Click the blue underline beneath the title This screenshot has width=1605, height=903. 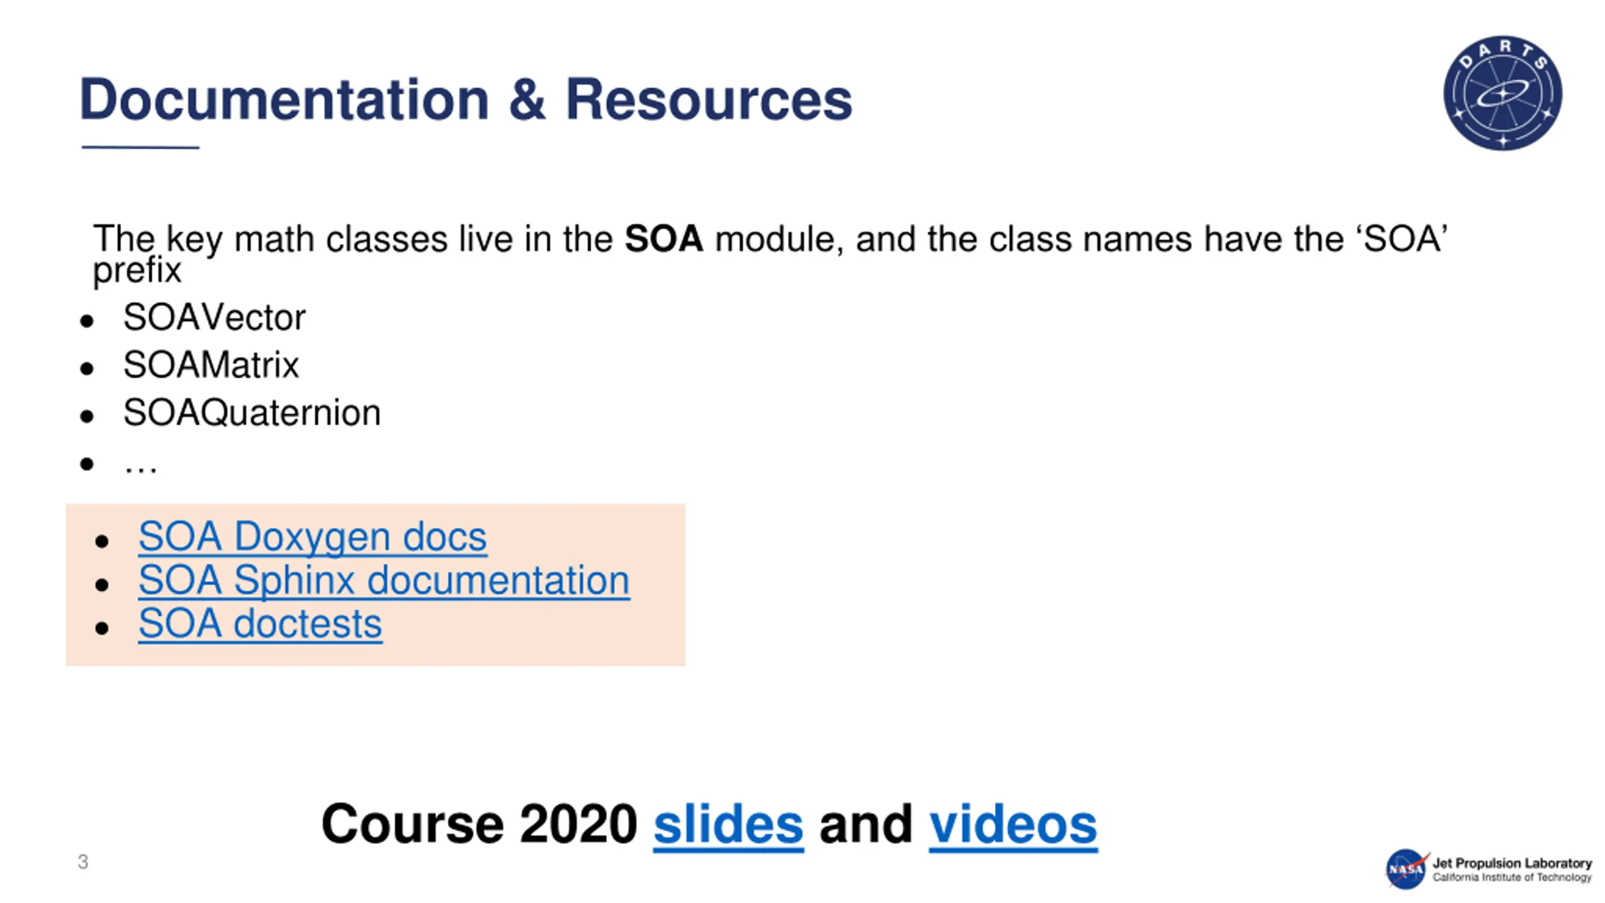(140, 147)
